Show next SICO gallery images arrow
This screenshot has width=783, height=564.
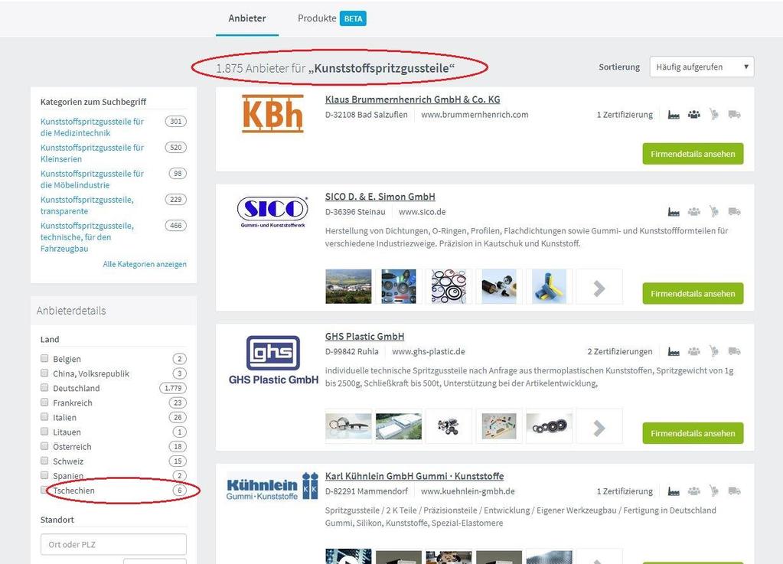(x=599, y=288)
